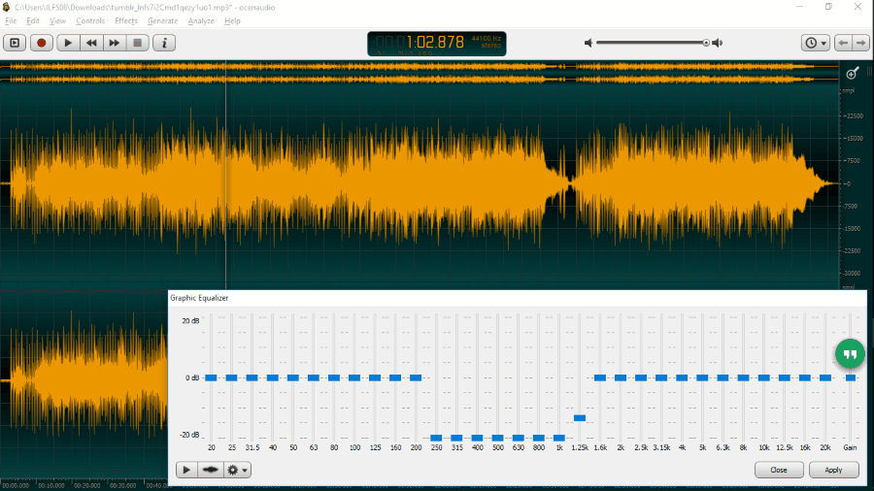Click the 63 Hz band slider handle
Image resolution: width=874 pixels, height=491 pixels.
pyautogui.click(x=314, y=378)
